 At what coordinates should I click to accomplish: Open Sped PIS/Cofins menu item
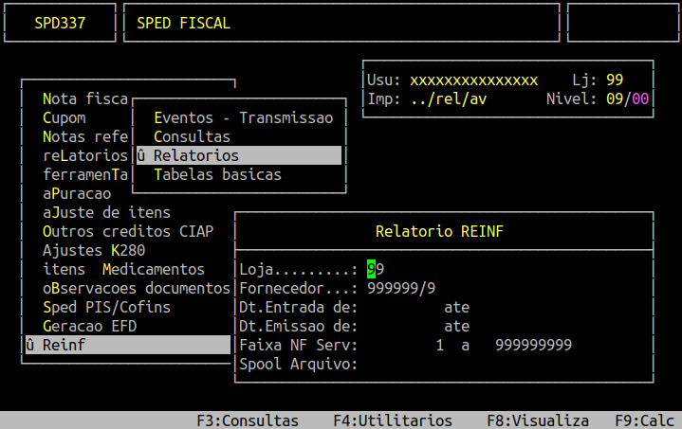click(x=106, y=307)
